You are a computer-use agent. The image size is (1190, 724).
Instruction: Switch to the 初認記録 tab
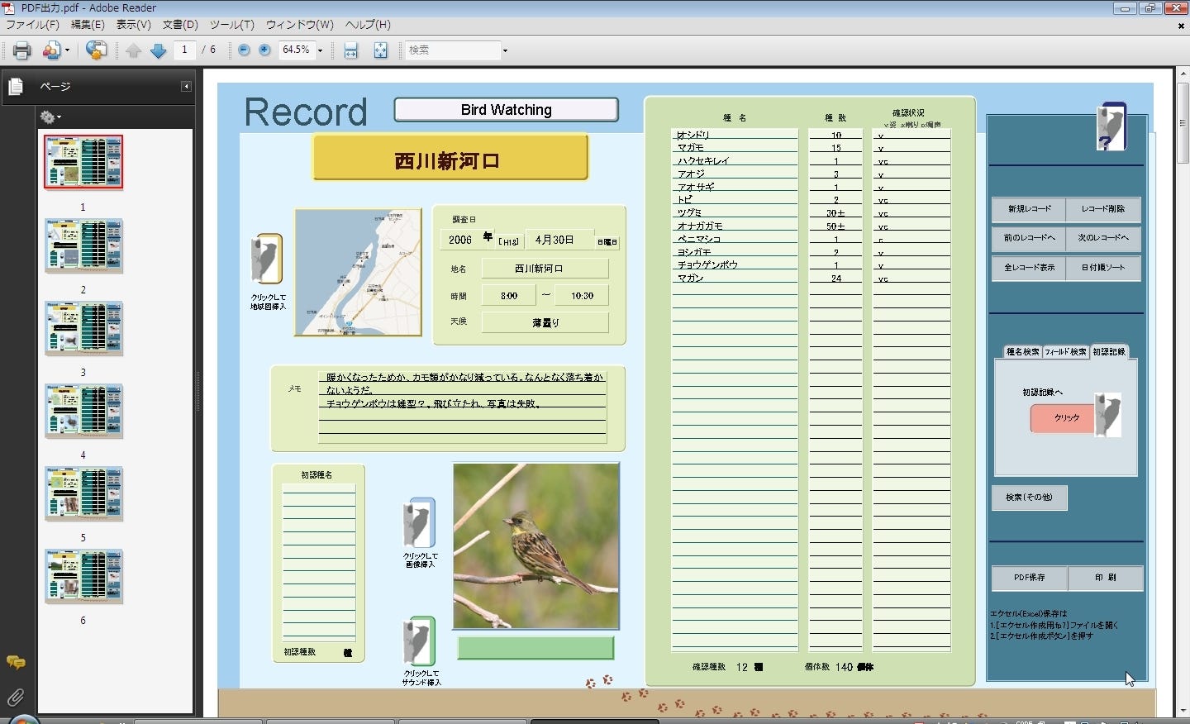pyautogui.click(x=1109, y=351)
